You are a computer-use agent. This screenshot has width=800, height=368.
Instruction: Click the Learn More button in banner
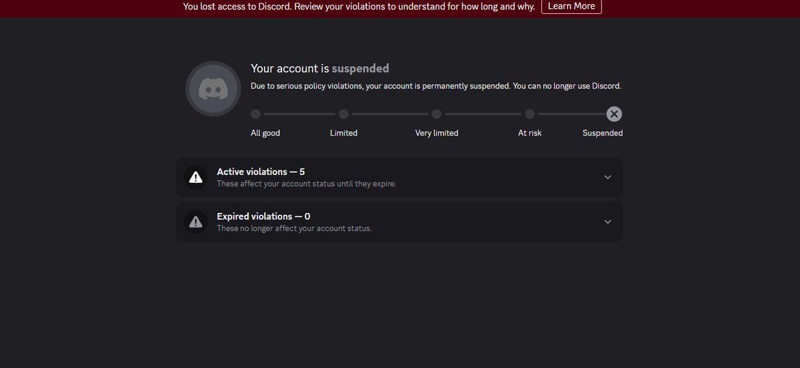(571, 6)
